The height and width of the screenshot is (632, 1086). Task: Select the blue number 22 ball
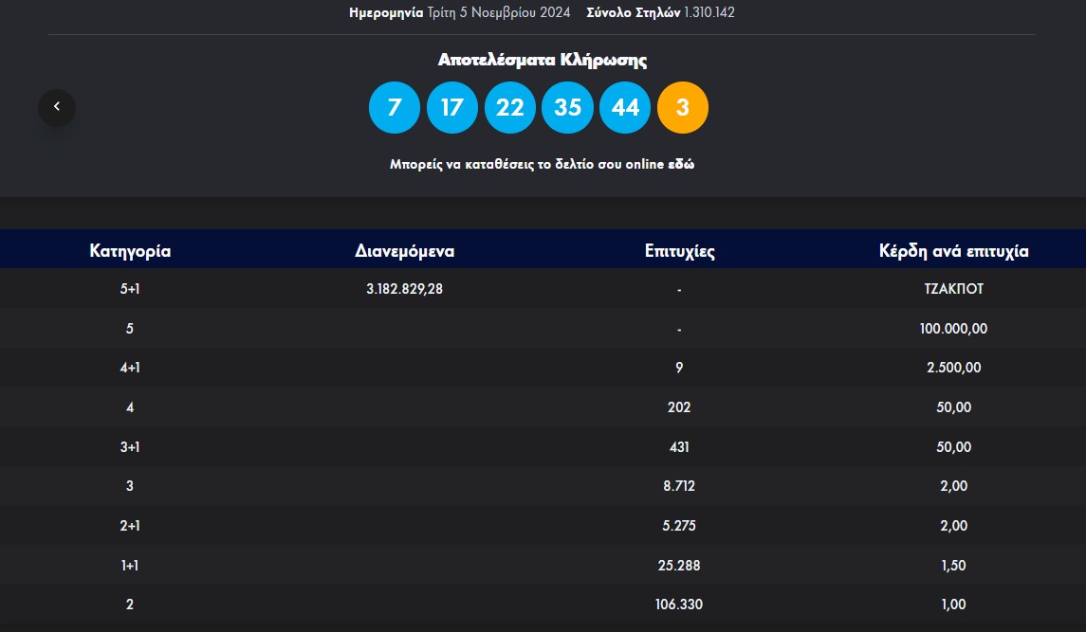(x=509, y=107)
